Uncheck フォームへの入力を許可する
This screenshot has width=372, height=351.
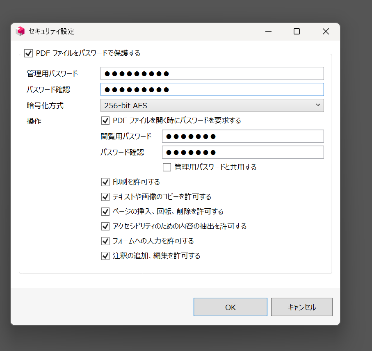(x=105, y=241)
